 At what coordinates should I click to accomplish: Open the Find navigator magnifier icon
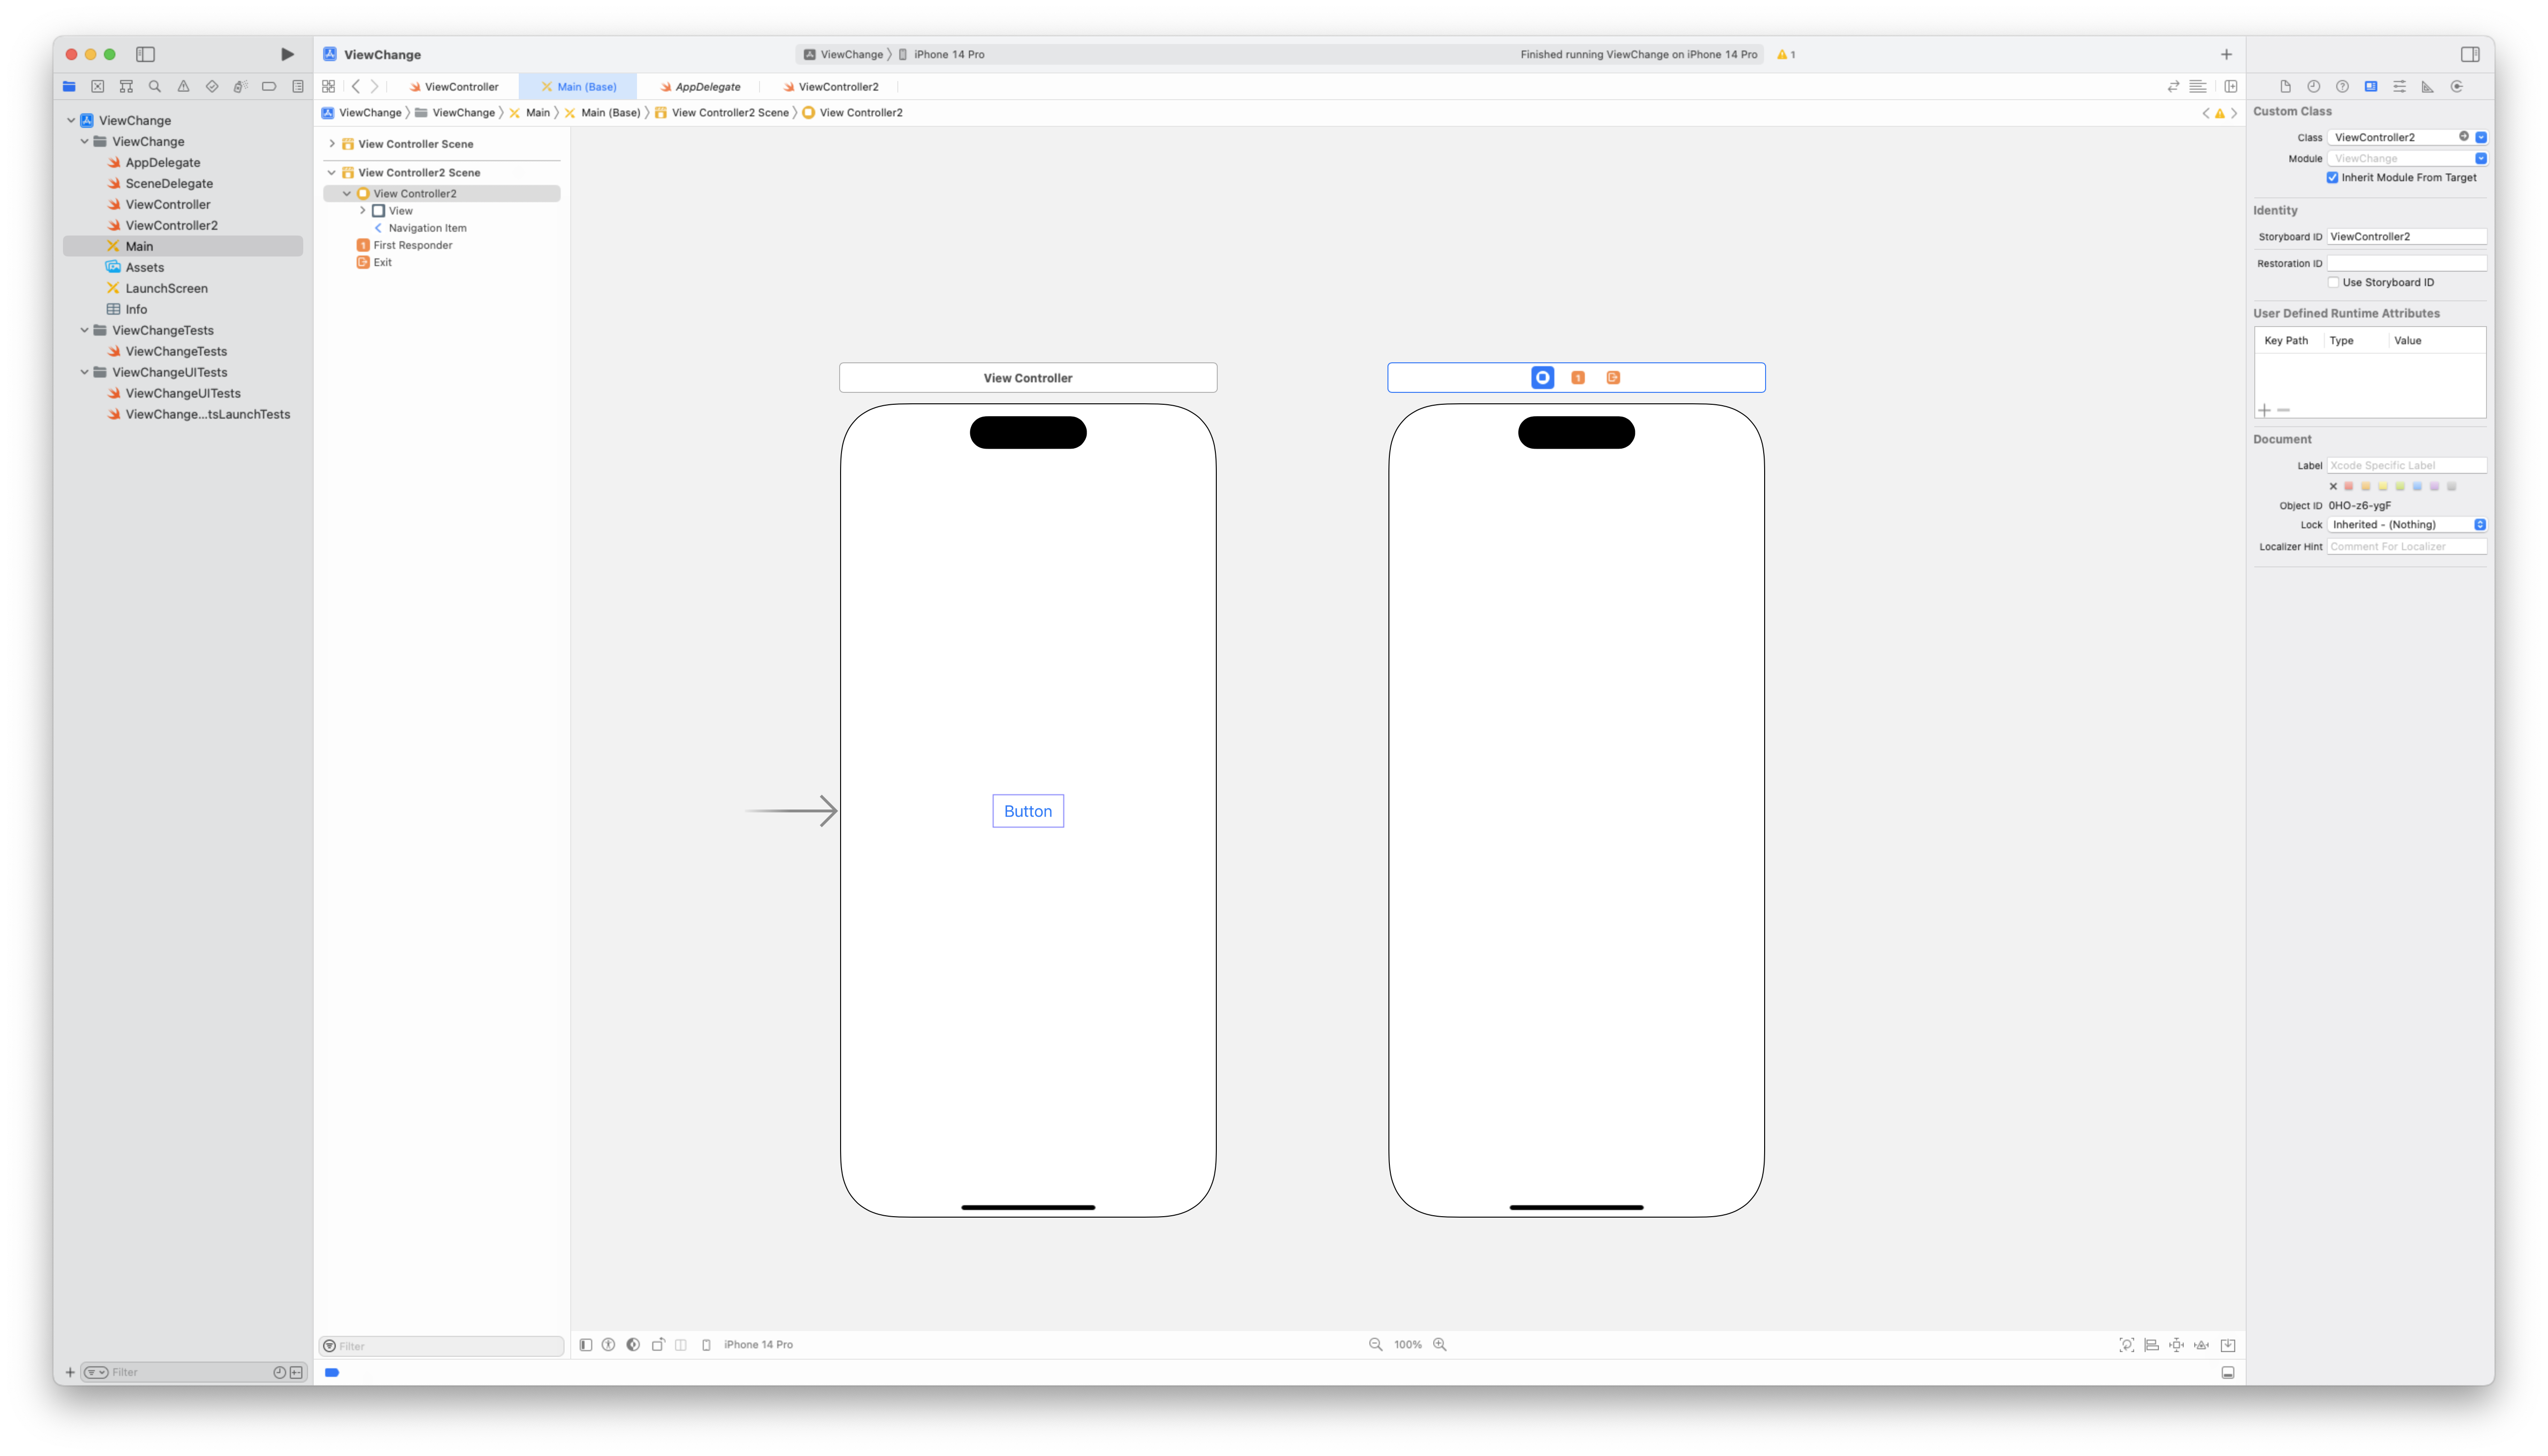(155, 86)
